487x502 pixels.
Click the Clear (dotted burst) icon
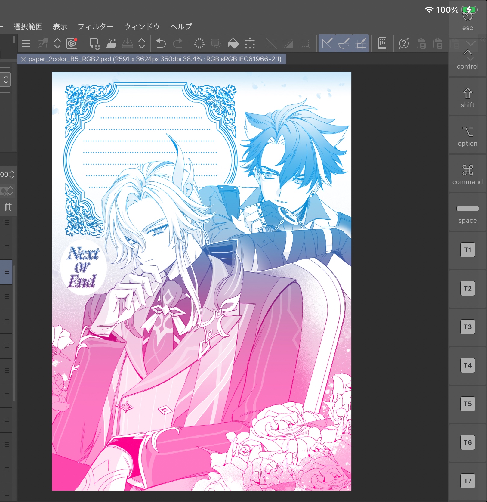(x=199, y=44)
